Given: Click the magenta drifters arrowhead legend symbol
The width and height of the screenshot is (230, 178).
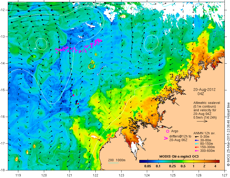Looking at the screenshot, I should [x=166, y=138].
